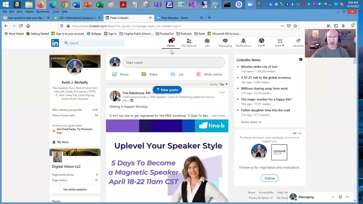The height and width of the screenshot is (204, 363).
Task: Compose new message icon in Messaging bar
Action: (x=340, y=197)
